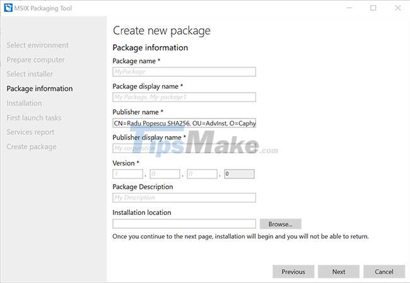
Task: Click the 'Package display name *' label
Action: coord(148,86)
